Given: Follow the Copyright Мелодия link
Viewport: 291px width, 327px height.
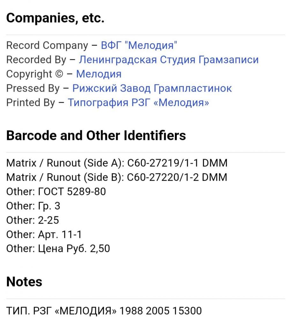Looking at the screenshot, I should (99, 74).
